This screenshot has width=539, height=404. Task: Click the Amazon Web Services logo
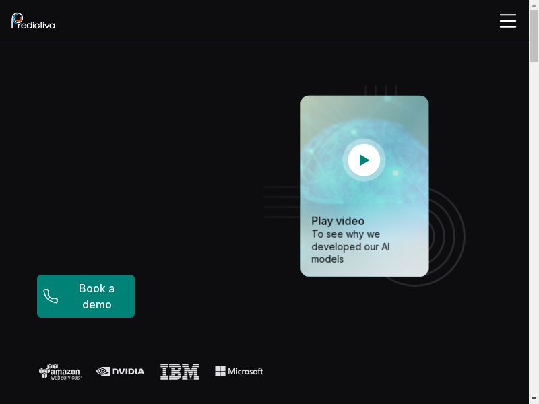pos(60,372)
